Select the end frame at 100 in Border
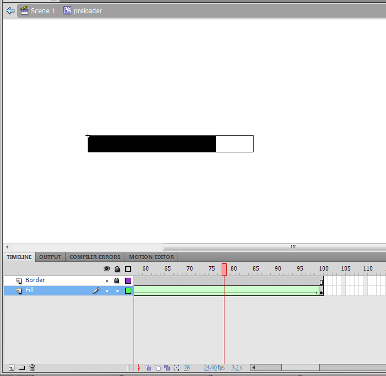 coord(321,281)
